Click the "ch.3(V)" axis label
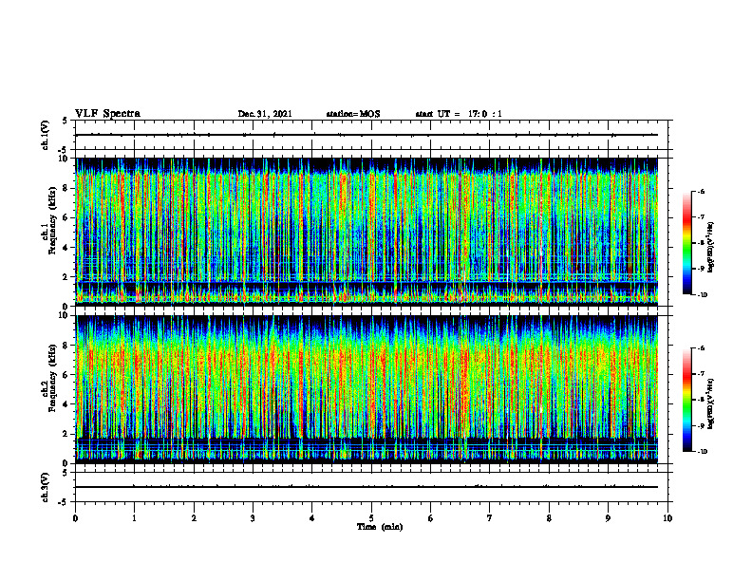The height and width of the screenshot is (581, 752). click(45, 487)
